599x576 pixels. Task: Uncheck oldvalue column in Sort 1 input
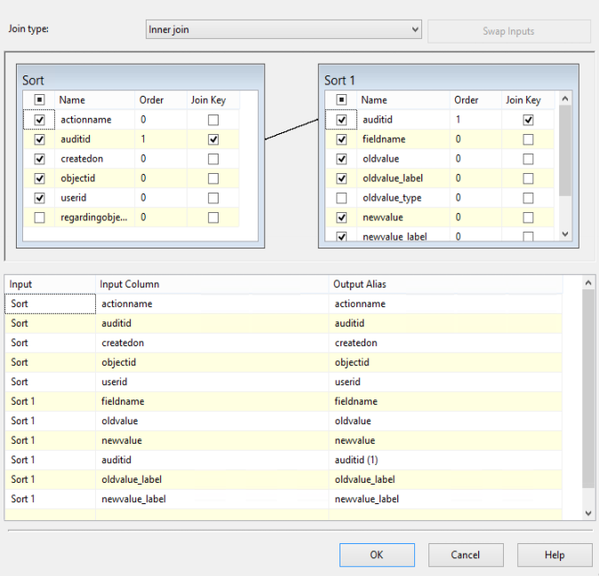click(341, 159)
